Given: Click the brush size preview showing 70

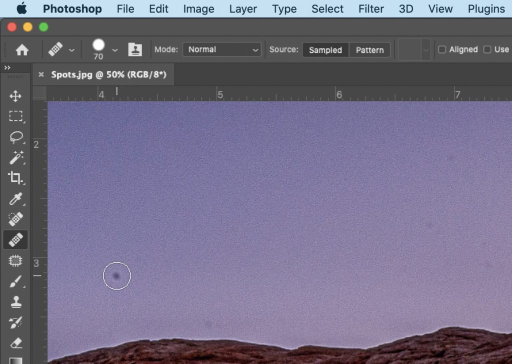Looking at the screenshot, I should point(98,49).
